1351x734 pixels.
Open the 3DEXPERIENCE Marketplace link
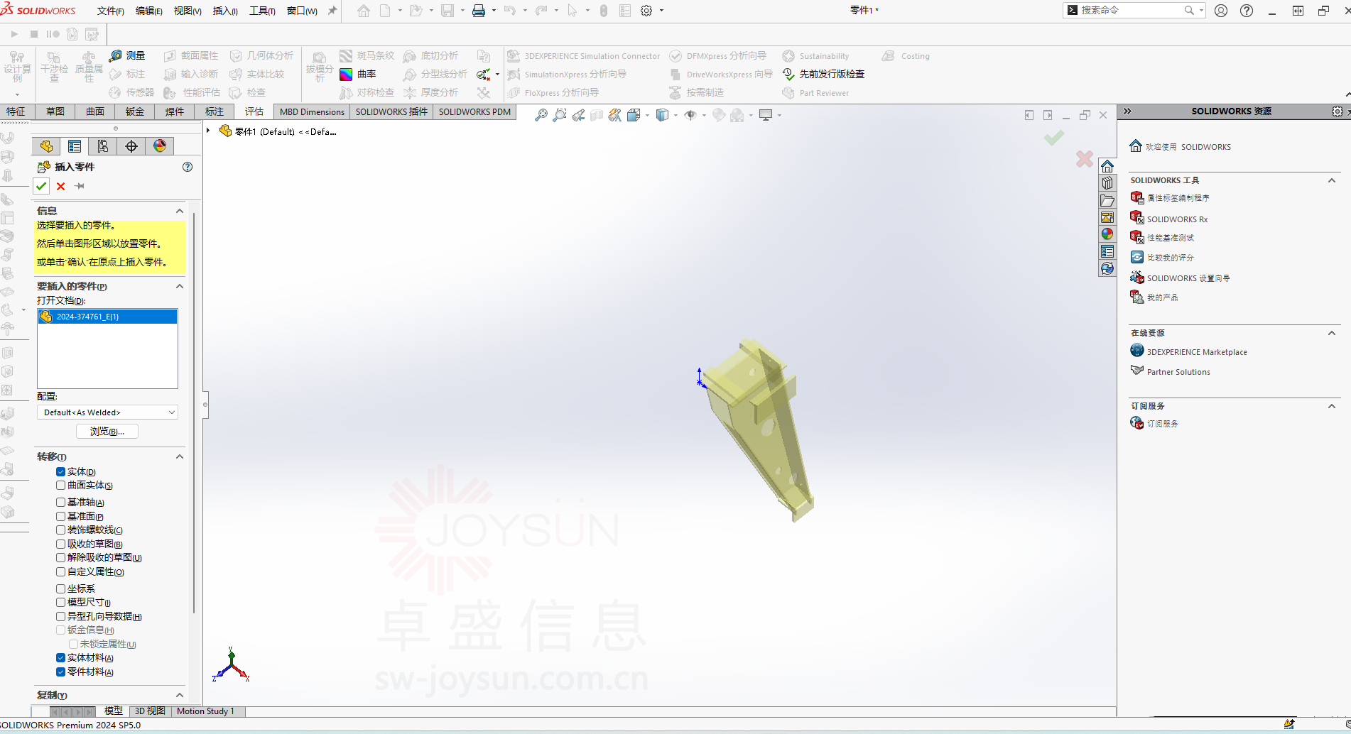click(x=1196, y=352)
